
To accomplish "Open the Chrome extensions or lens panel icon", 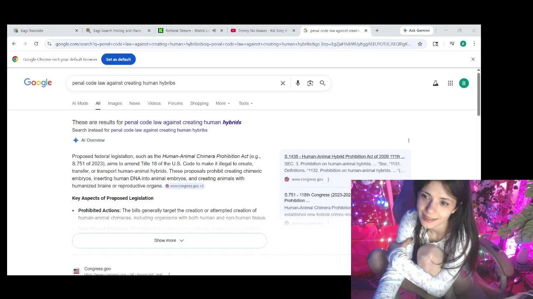I will 436,44.
